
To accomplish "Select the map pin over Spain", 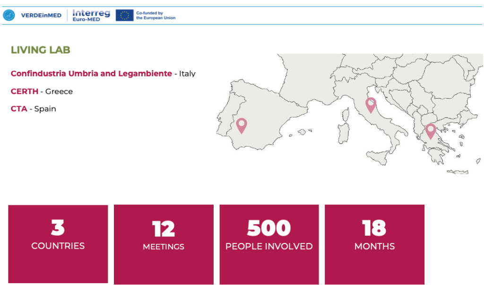I will pyautogui.click(x=242, y=126).
